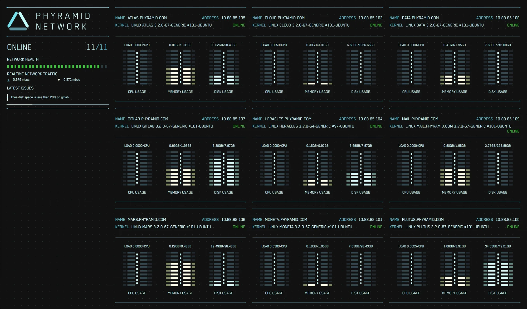Image resolution: width=527 pixels, height=309 pixels.
Task: Click the 6.50GB/1966.65GB disk value
Action: coord(361,45)
